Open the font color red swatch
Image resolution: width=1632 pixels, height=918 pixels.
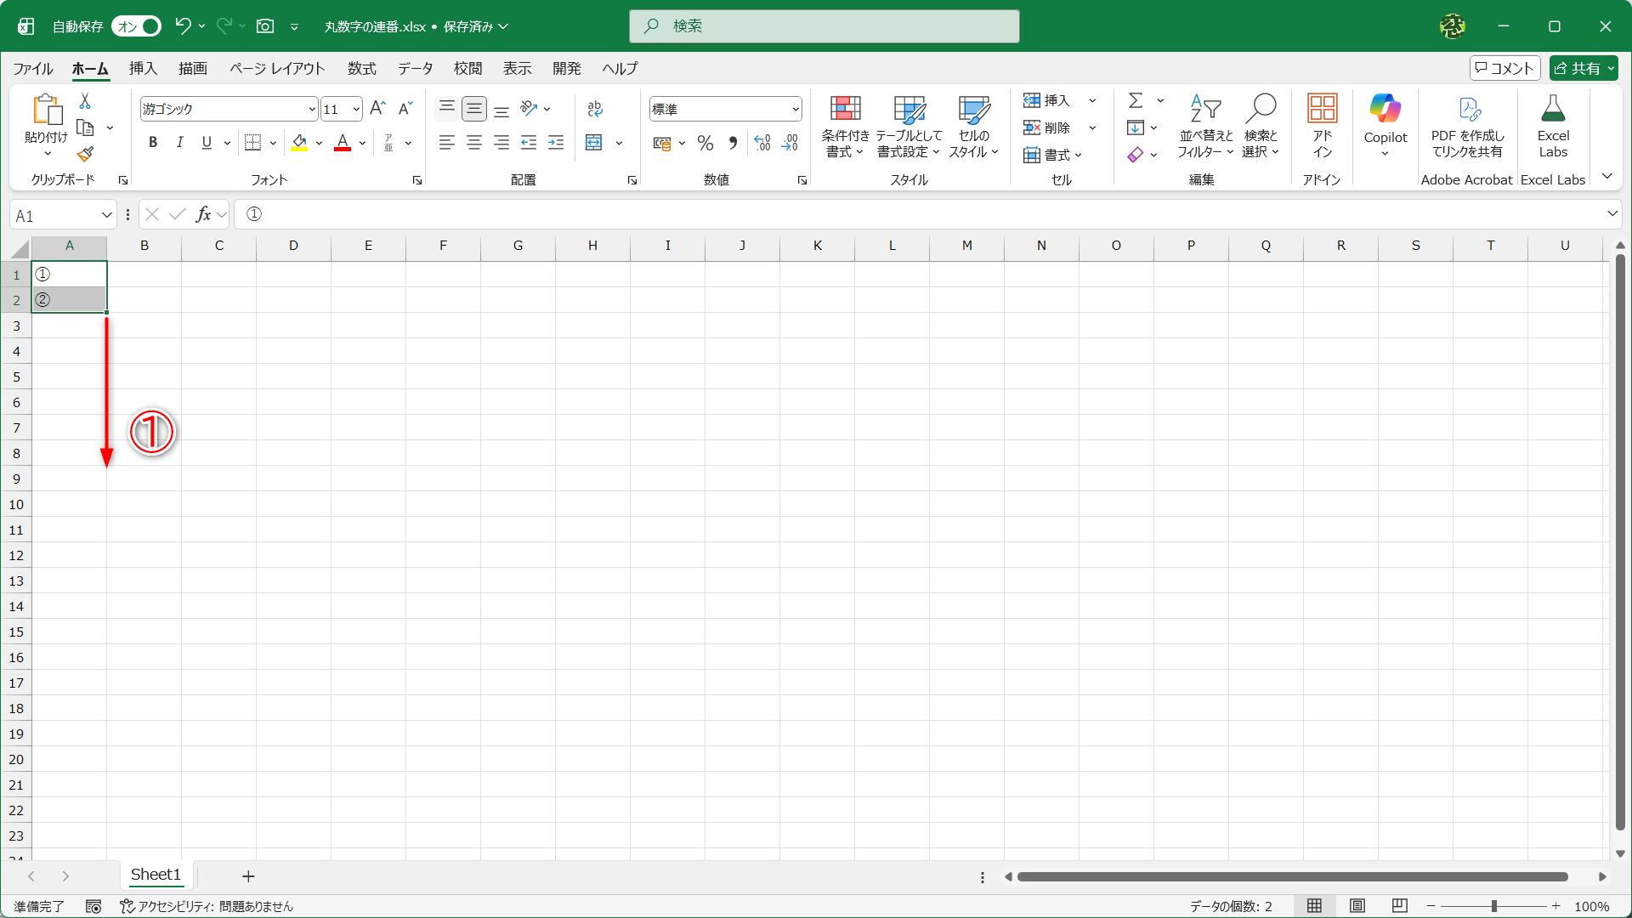[x=343, y=143]
